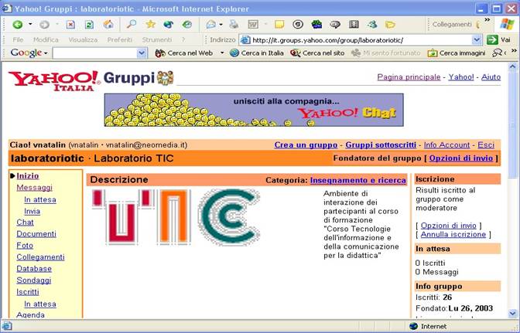Click Mi sento fortunato toolbar button

pos(385,53)
